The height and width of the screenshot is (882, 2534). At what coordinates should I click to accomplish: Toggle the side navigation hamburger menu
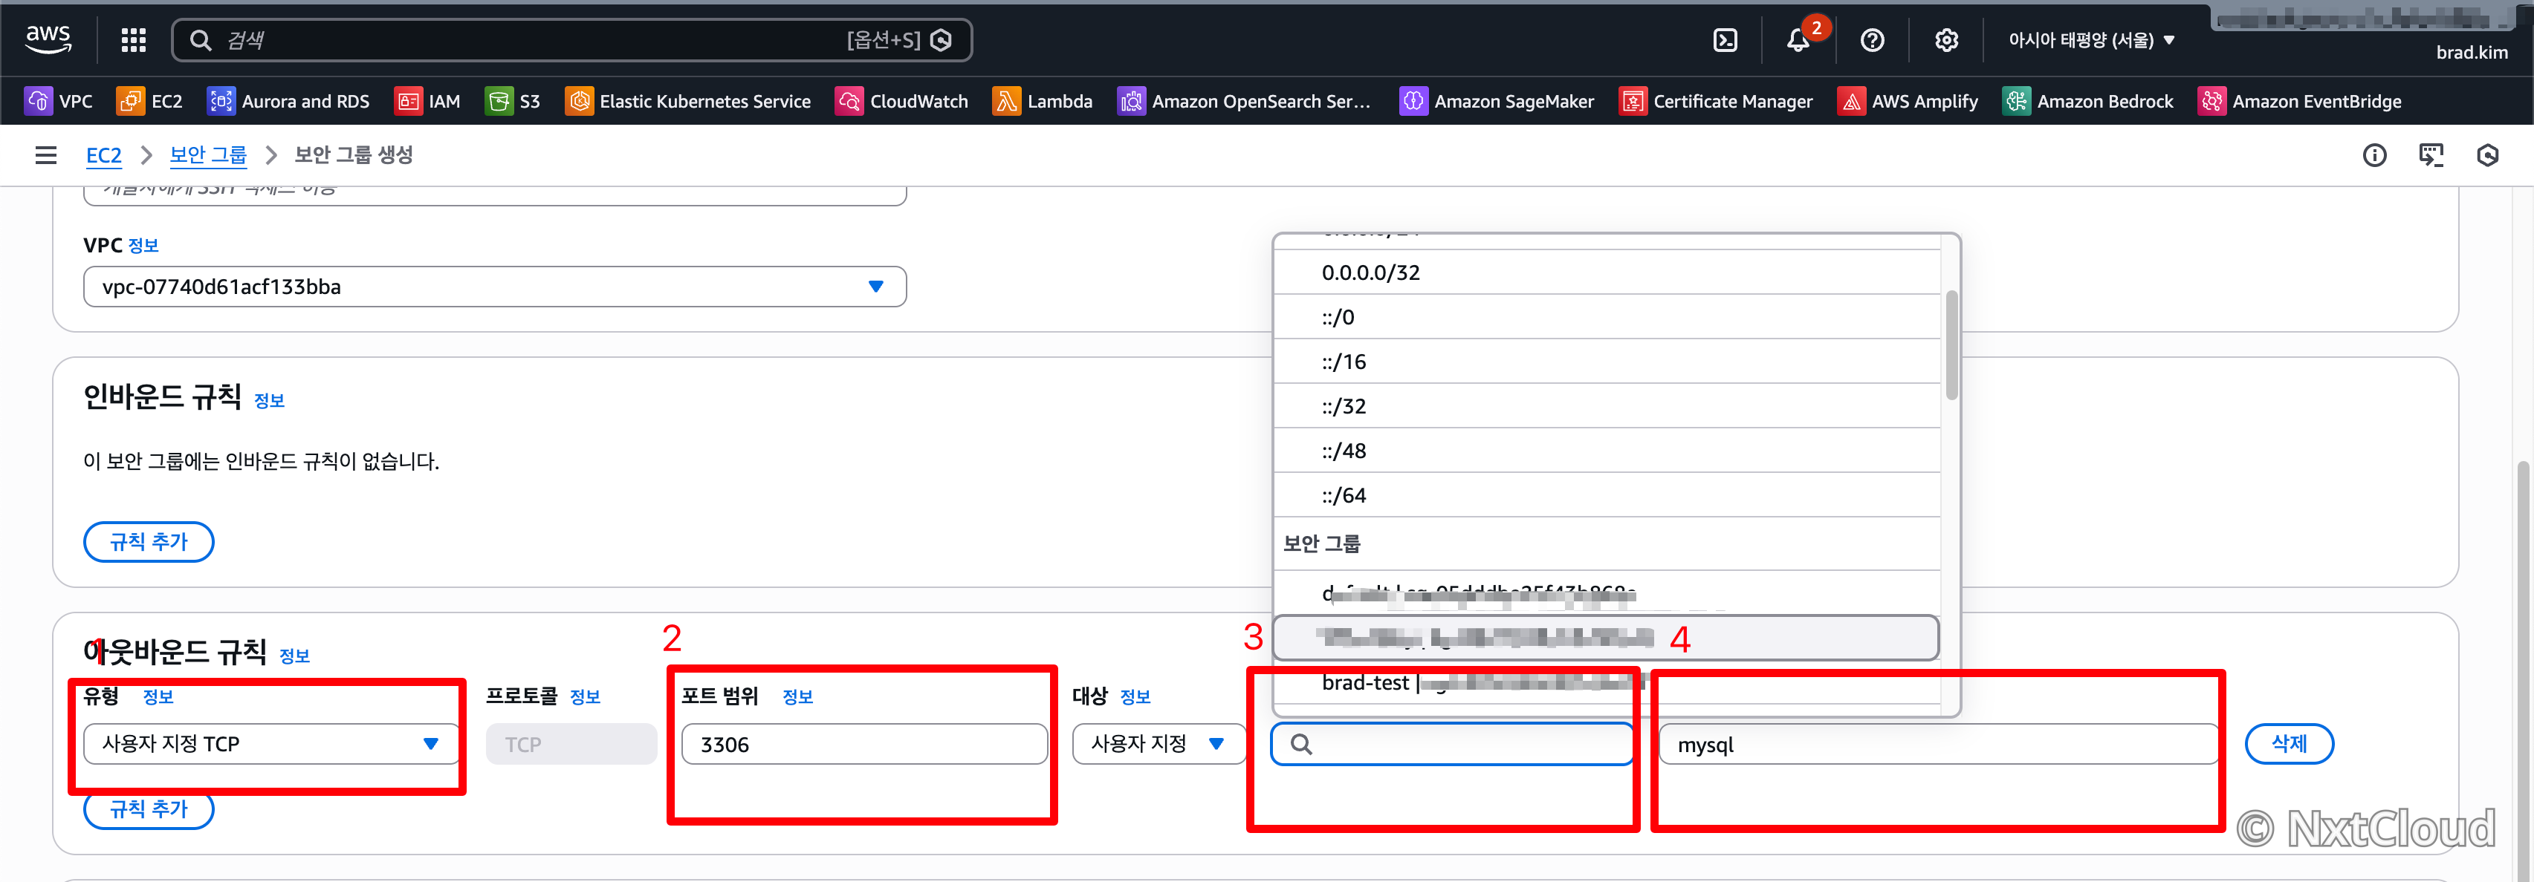[x=45, y=155]
